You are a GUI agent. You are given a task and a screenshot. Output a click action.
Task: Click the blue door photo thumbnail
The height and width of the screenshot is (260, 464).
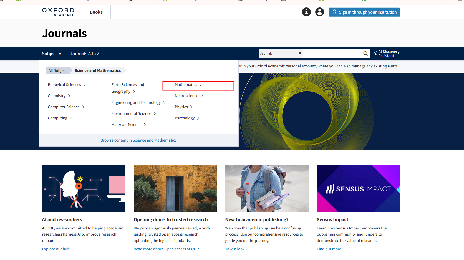click(175, 189)
